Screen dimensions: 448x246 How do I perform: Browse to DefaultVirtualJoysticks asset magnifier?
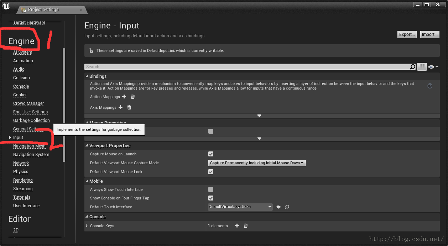[x=287, y=207]
